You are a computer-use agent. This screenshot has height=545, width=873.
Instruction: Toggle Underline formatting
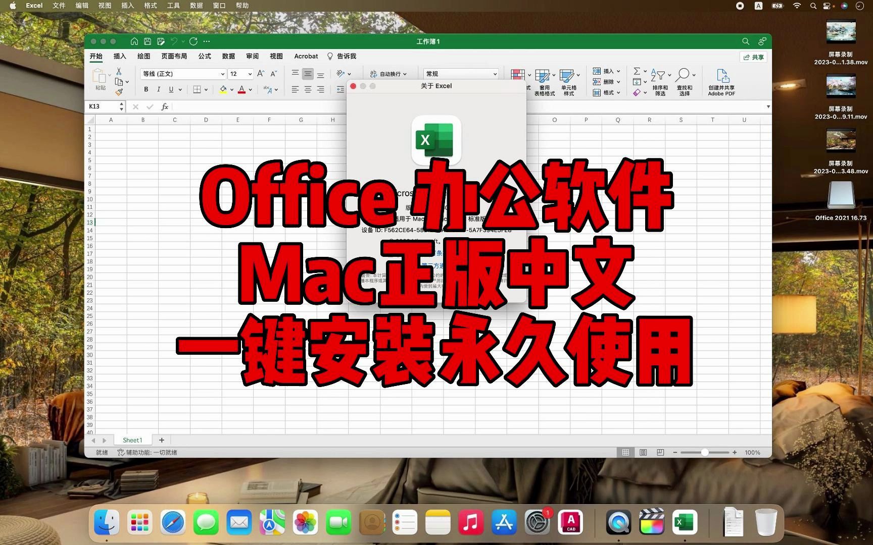click(x=171, y=89)
